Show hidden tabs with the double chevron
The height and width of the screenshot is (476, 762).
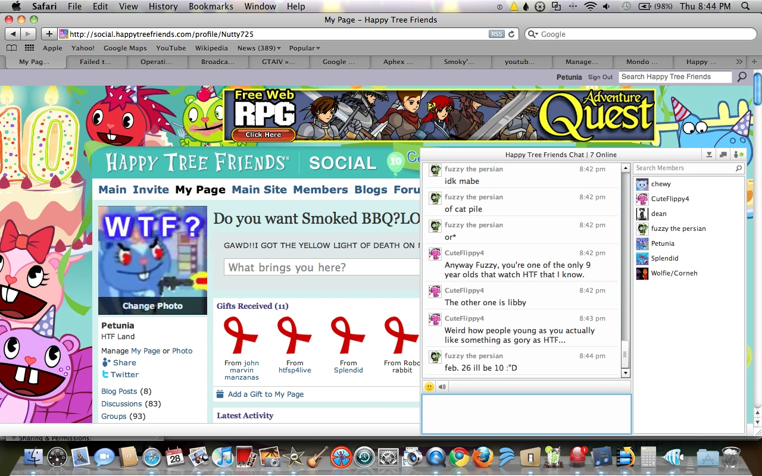tap(739, 61)
